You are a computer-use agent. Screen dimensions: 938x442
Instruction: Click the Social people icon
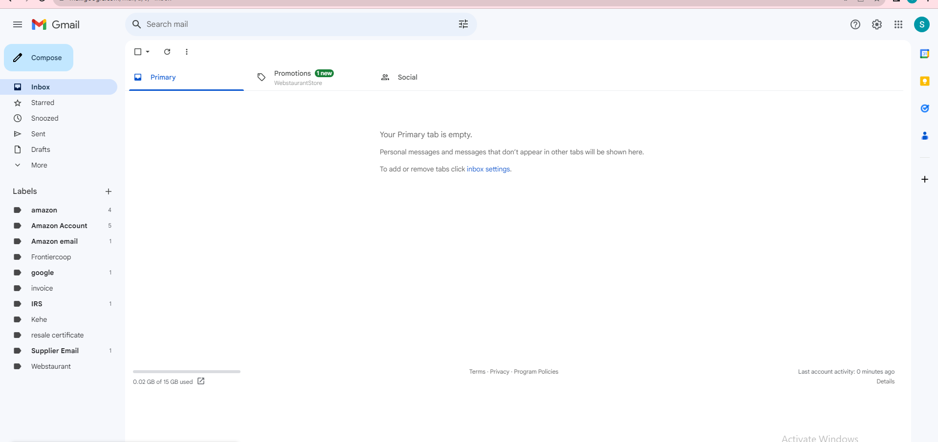pos(385,77)
